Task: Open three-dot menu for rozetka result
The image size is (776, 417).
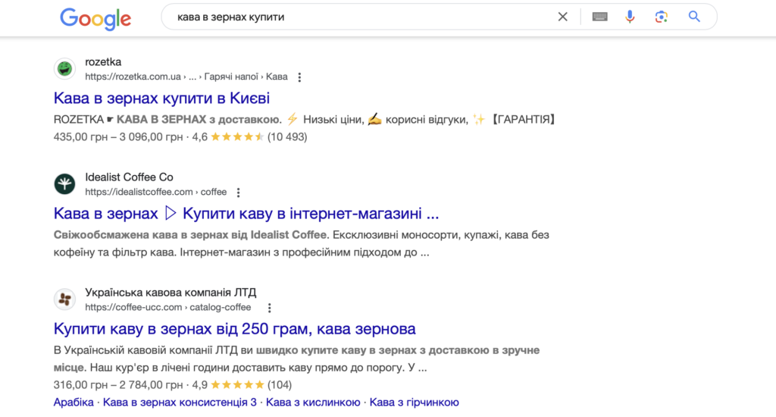Action: (299, 77)
